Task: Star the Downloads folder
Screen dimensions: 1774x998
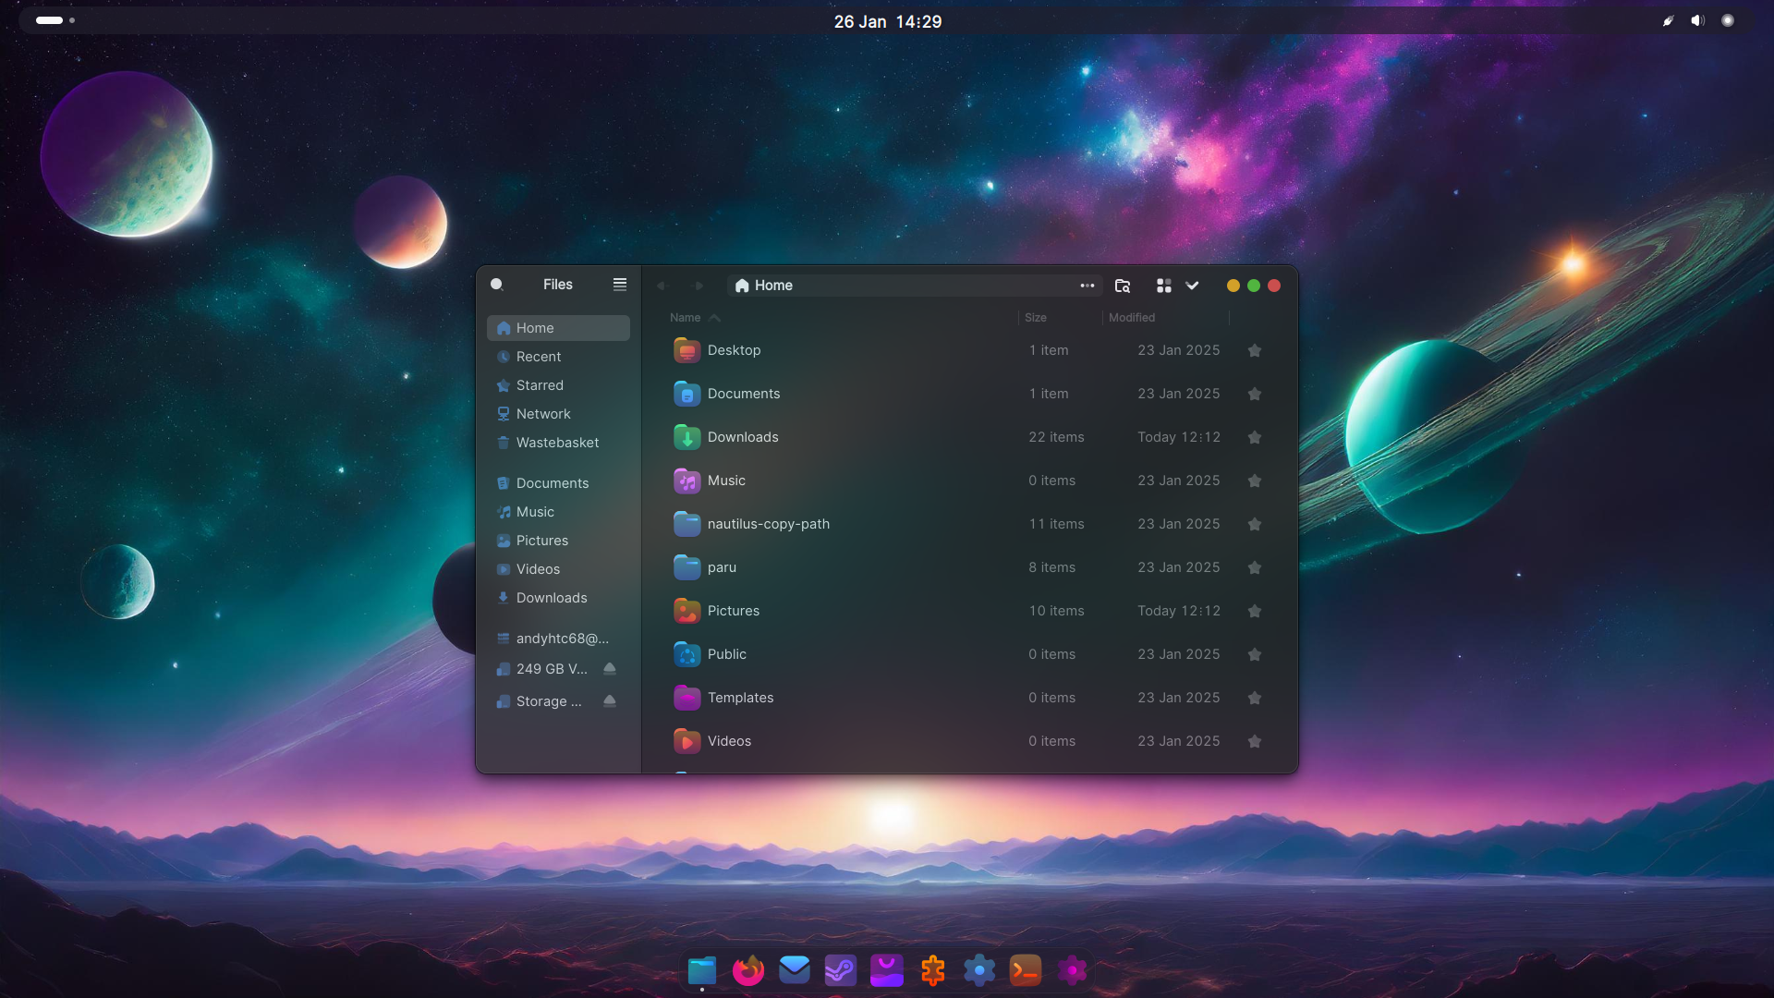Action: tap(1255, 437)
